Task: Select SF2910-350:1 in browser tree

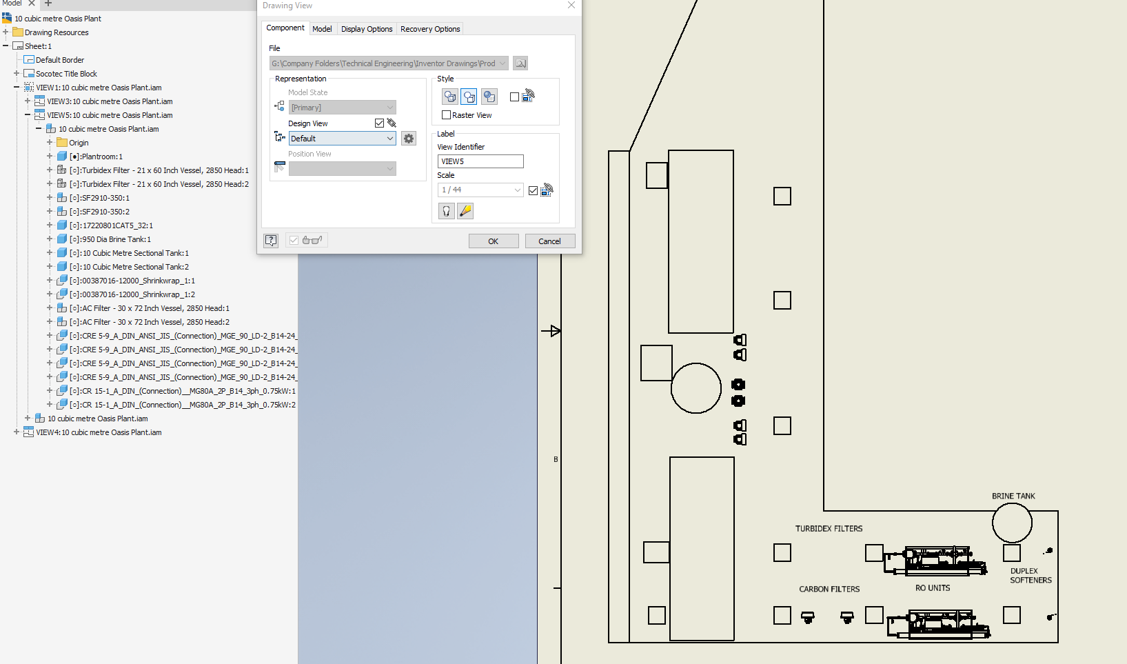Action: click(99, 198)
